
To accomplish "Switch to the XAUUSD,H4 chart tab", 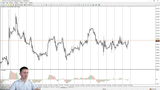I will point(46,87).
